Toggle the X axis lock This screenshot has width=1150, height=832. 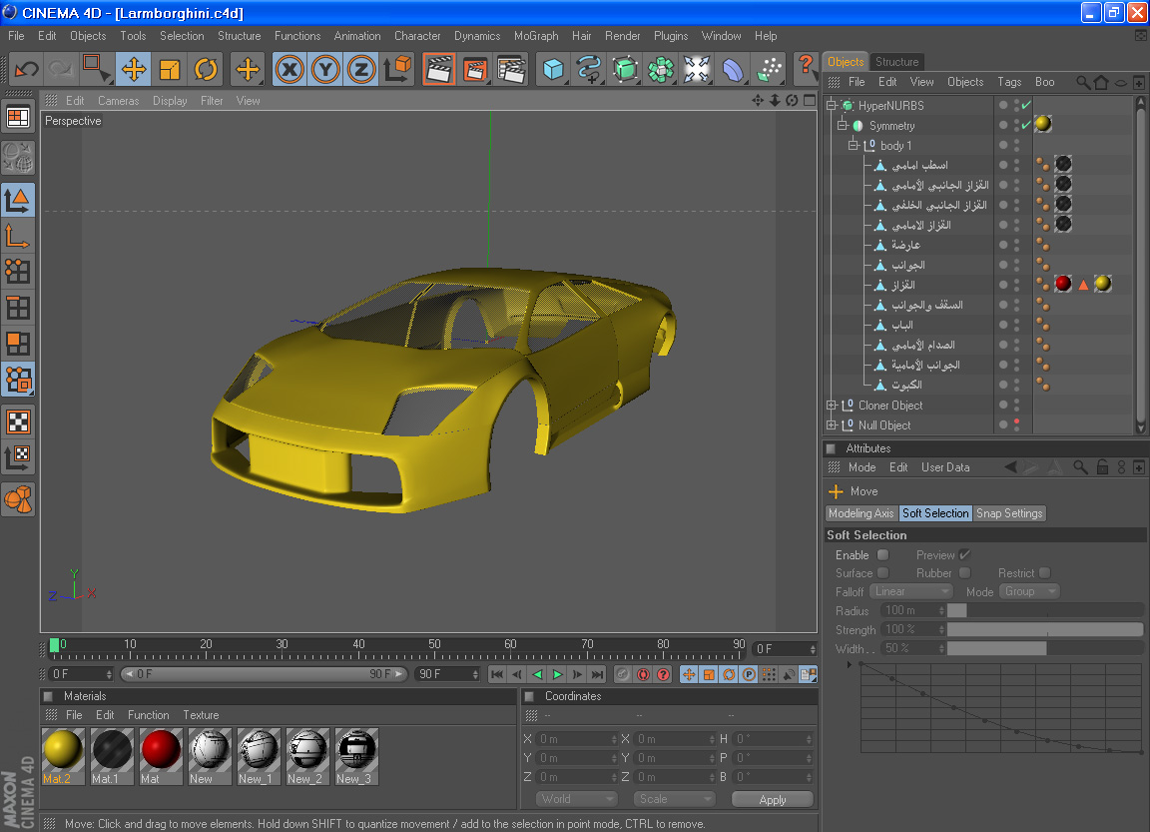tap(289, 70)
